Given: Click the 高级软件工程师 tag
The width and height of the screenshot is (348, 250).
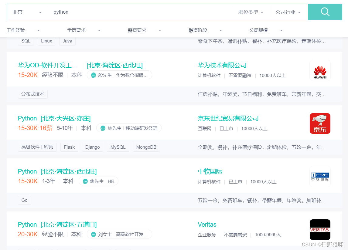Looking at the screenshot, I should pos(37,147).
